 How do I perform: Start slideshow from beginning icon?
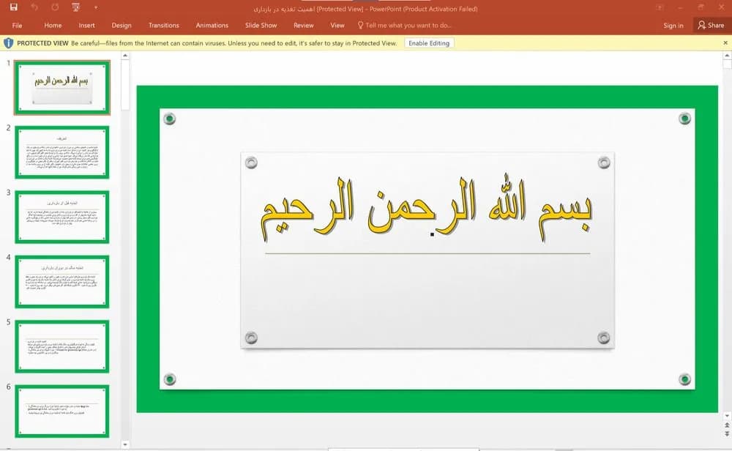tap(75, 7)
